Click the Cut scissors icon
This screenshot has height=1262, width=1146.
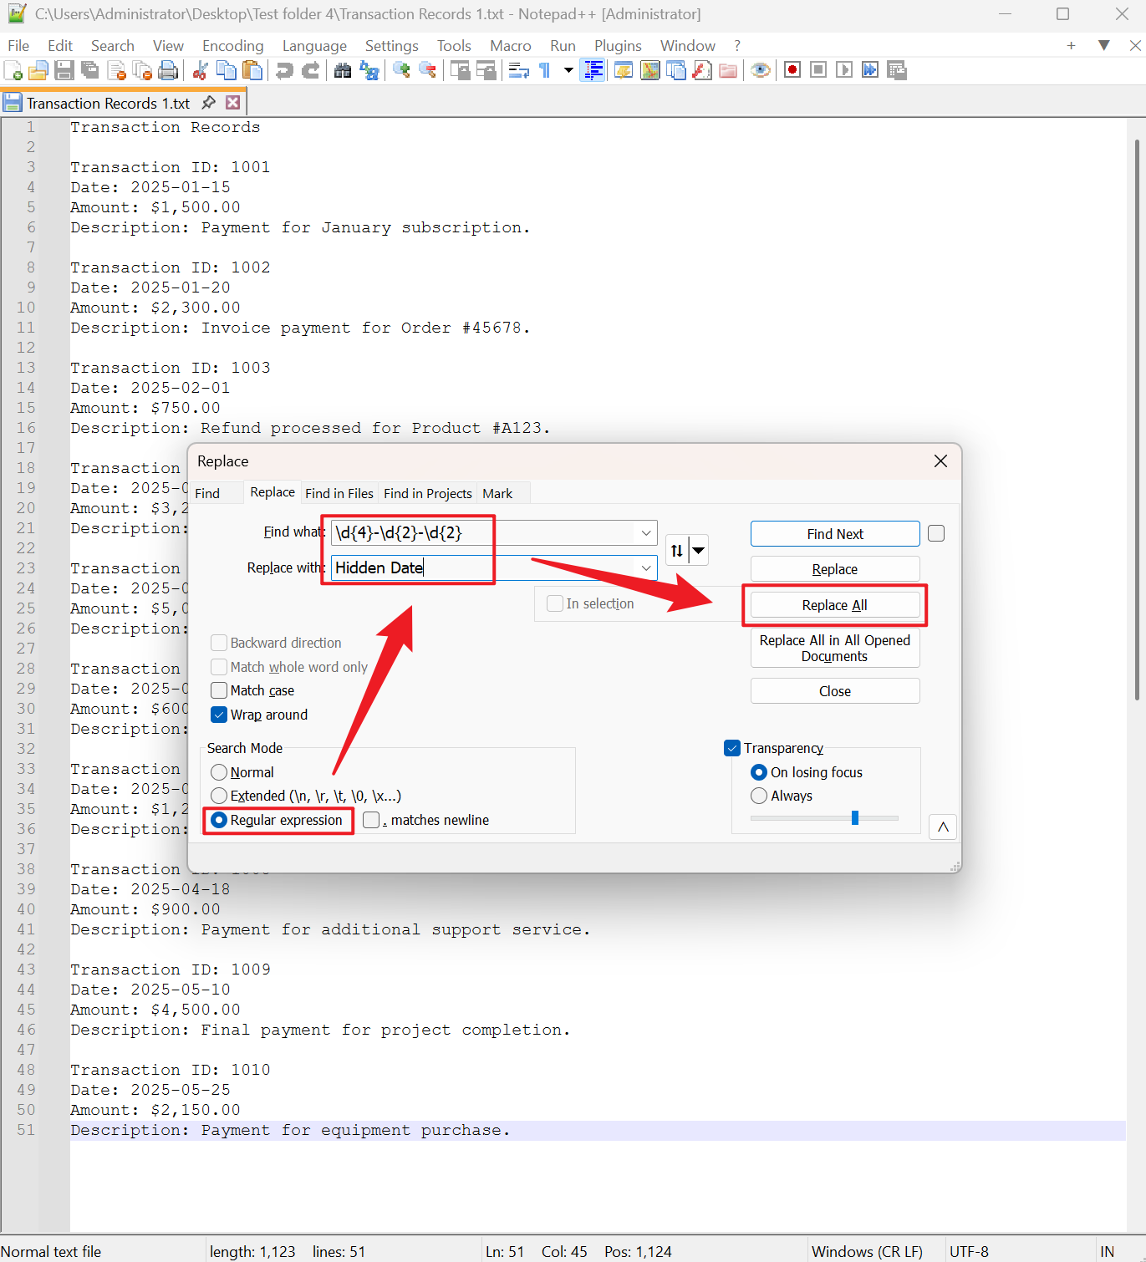(x=200, y=71)
